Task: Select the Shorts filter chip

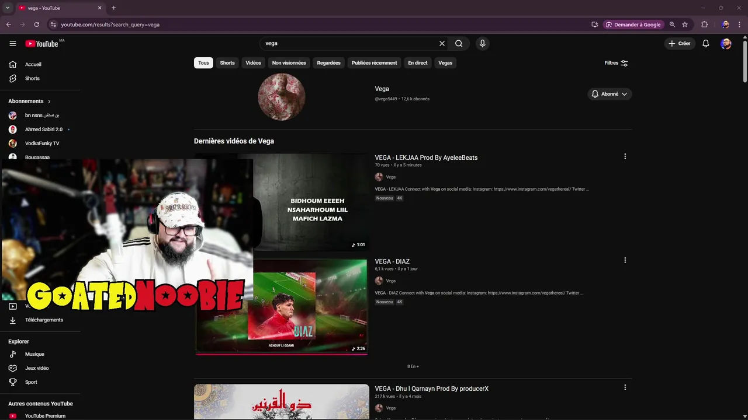Action: coord(227,63)
